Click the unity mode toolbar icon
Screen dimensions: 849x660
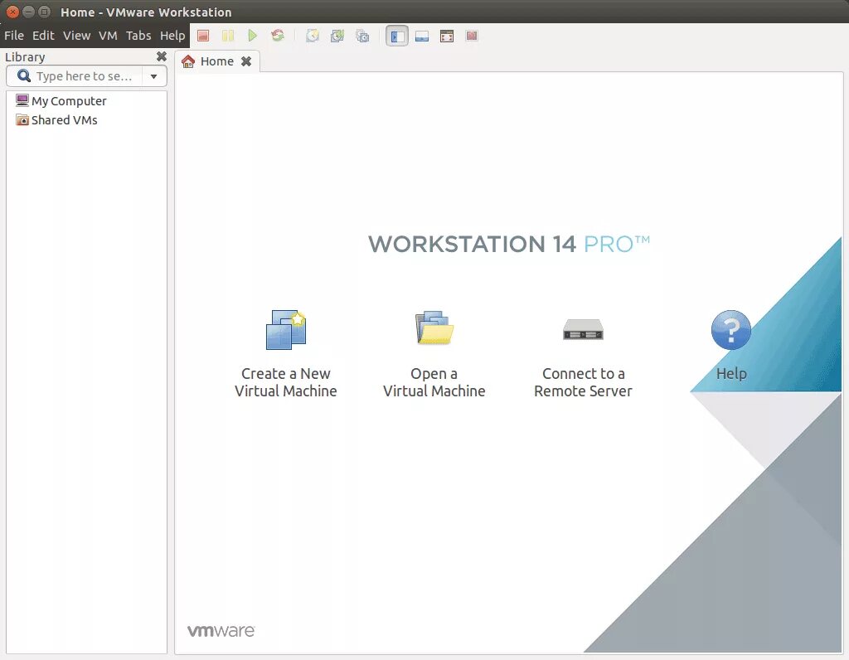pos(472,36)
